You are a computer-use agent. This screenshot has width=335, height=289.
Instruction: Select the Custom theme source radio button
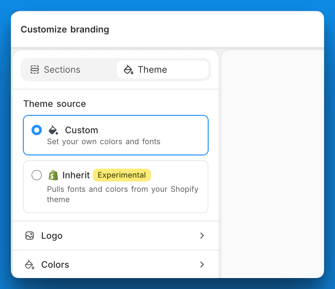pyautogui.click(x=37, y=130)
